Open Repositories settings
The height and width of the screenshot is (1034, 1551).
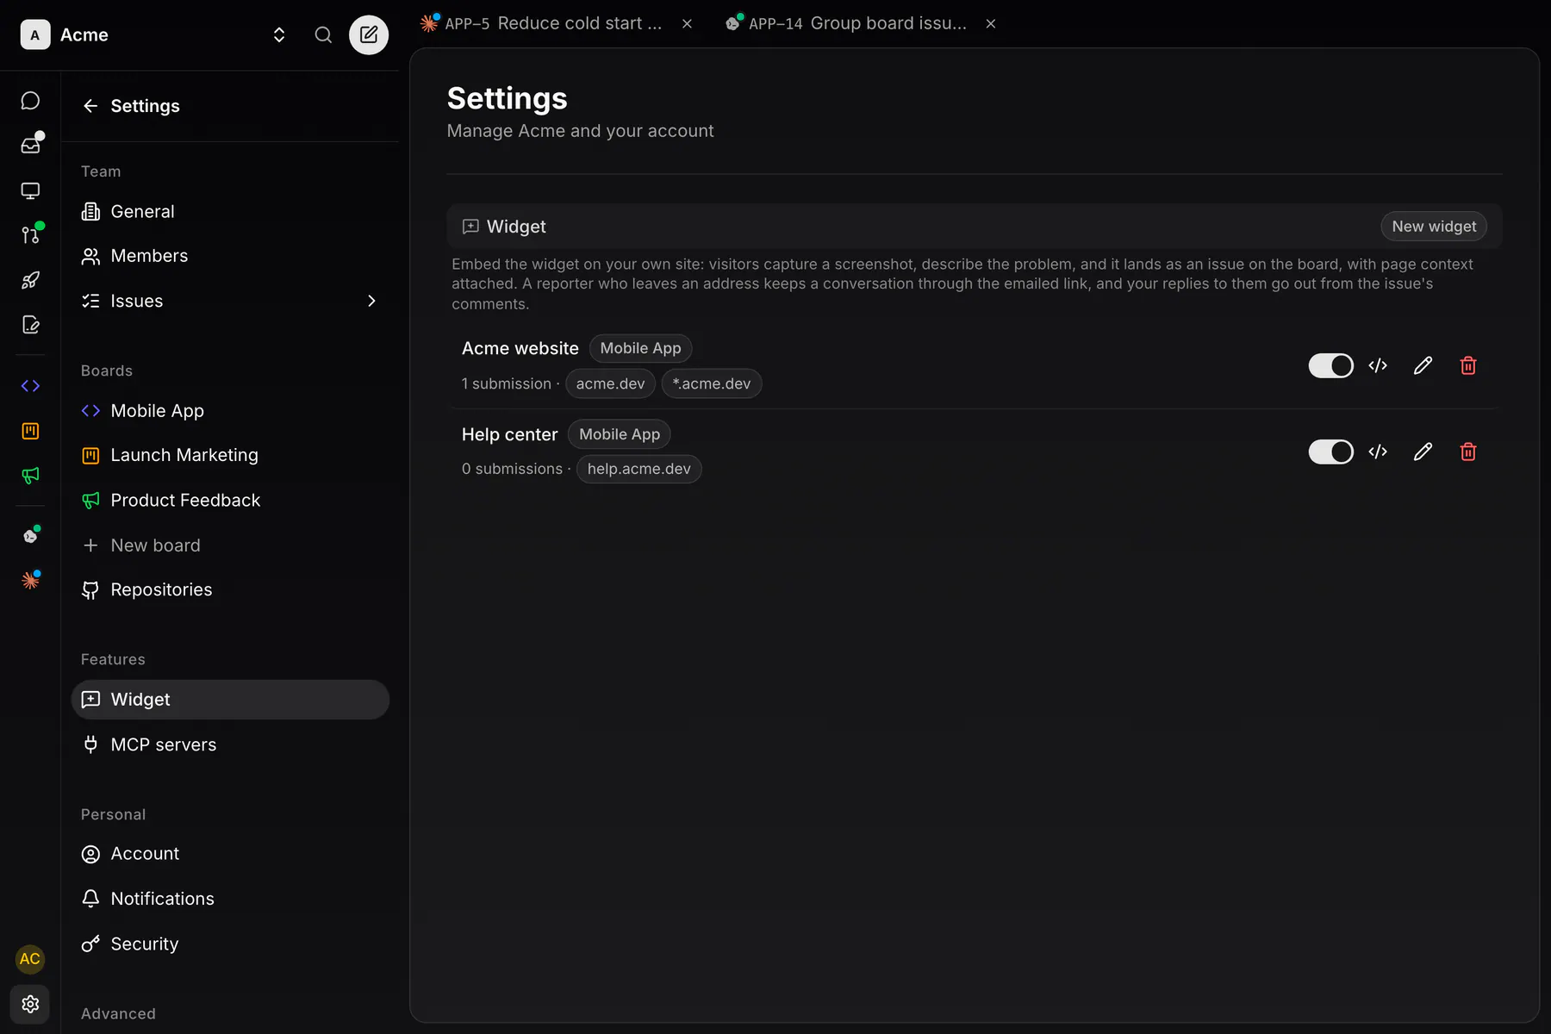[x=230, y=589]
